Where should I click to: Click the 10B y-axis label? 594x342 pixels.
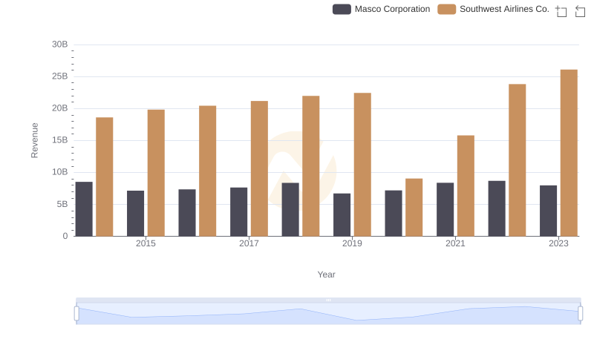coord(60,172)
